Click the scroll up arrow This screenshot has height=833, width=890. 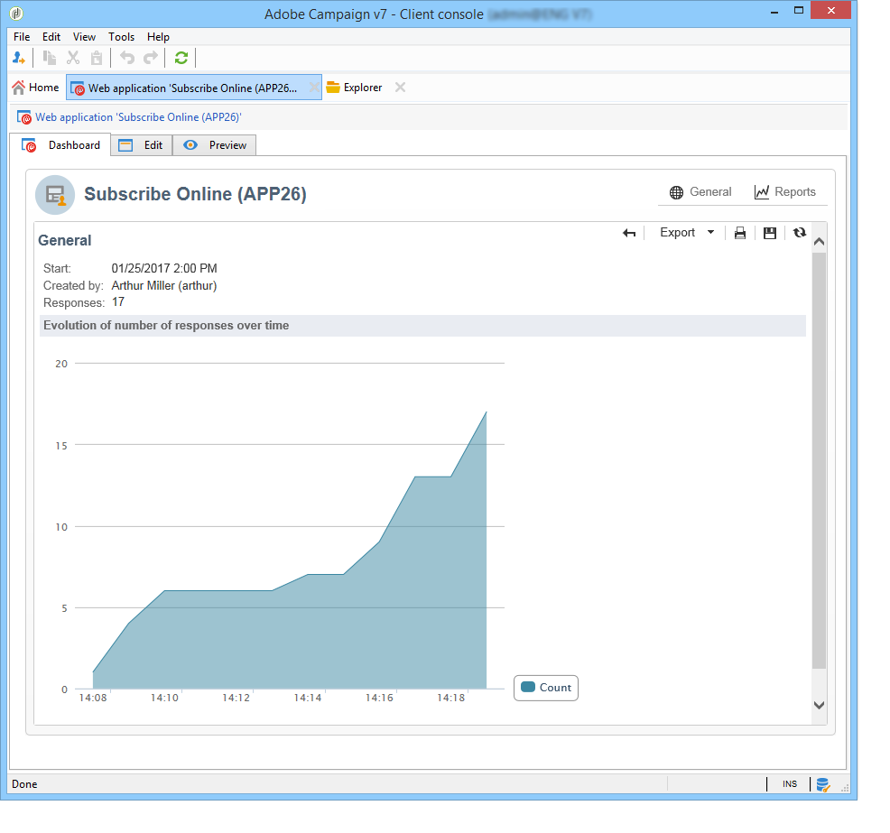819,242
